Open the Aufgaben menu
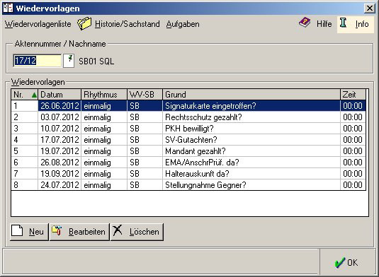 click(x=183, y=24)
